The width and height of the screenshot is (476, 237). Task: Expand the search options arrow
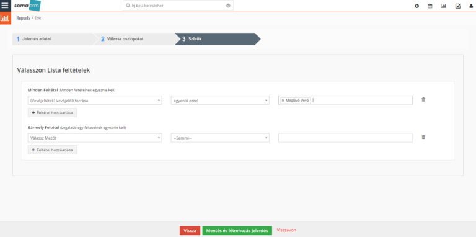tap(228, 6)
